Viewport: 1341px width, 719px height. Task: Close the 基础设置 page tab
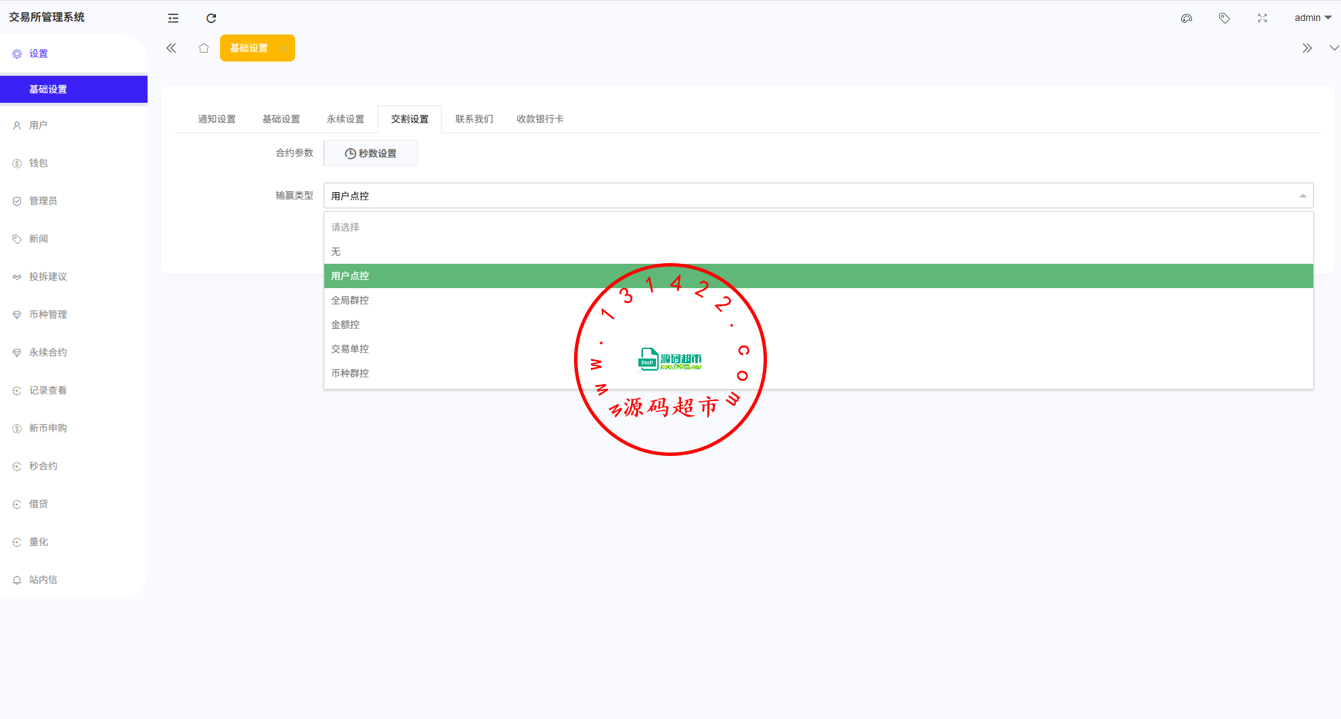pyautogui.click(x=284, y=49)
